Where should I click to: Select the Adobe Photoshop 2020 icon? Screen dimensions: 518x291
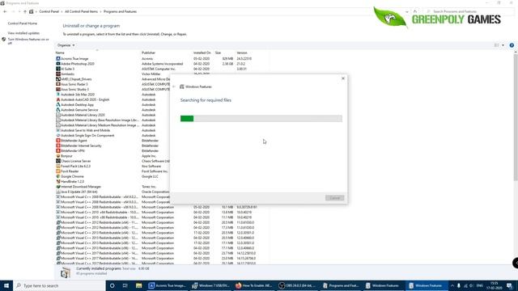coord(58,64)
